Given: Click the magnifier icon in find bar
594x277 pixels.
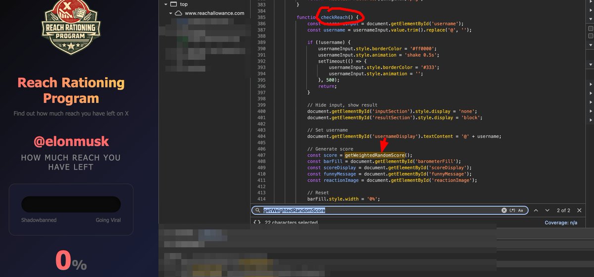Looking at the screenshot, I should pos(258,210).
